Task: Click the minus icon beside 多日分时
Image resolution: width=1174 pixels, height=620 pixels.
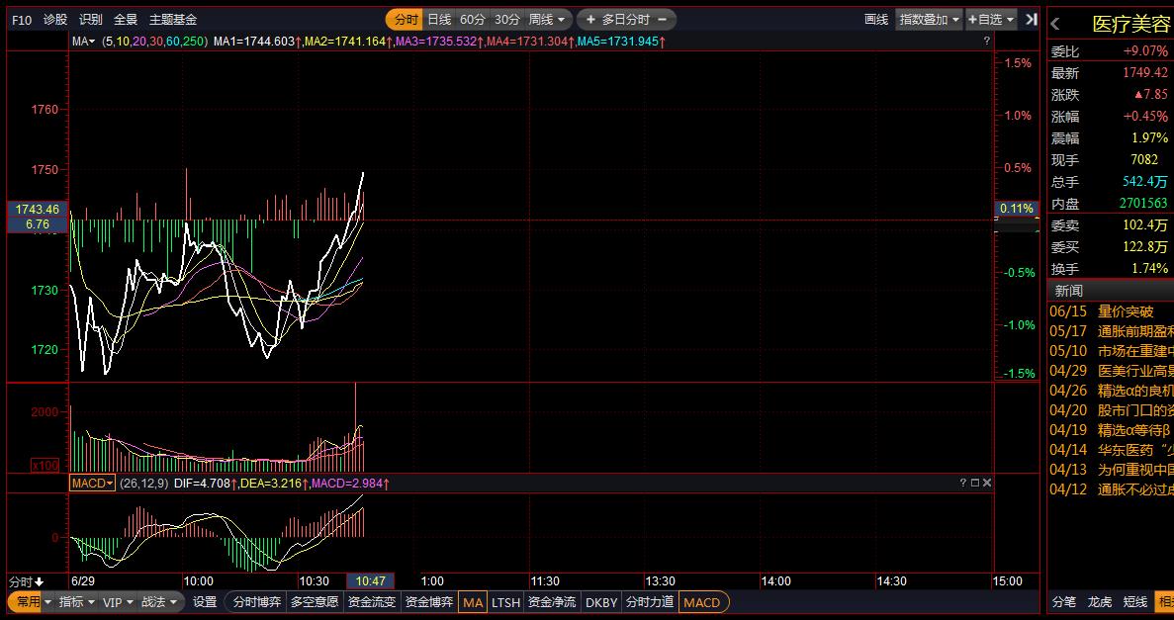Action: click(662, 19)
